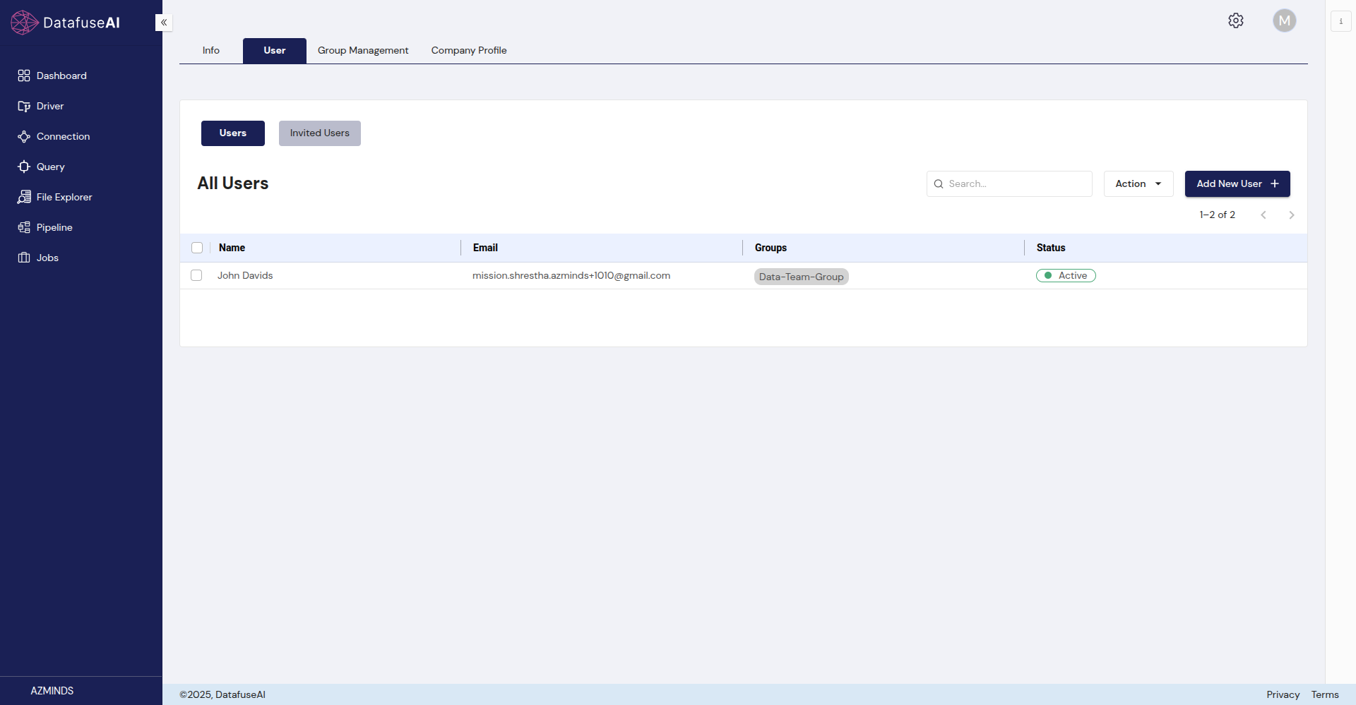Check the select-all checkbox in the table header

197,248
